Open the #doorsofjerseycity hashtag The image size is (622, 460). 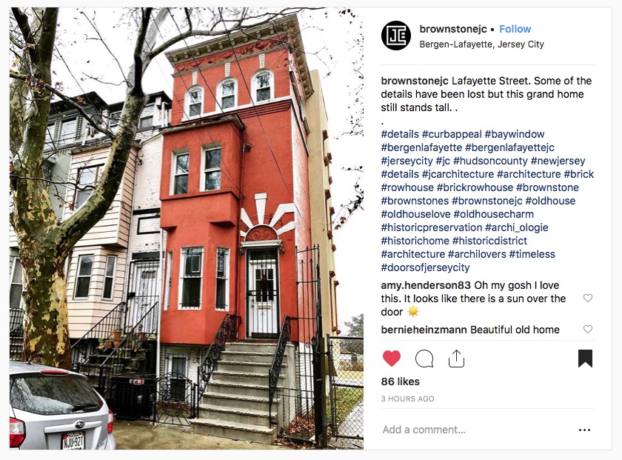(425, 267)
